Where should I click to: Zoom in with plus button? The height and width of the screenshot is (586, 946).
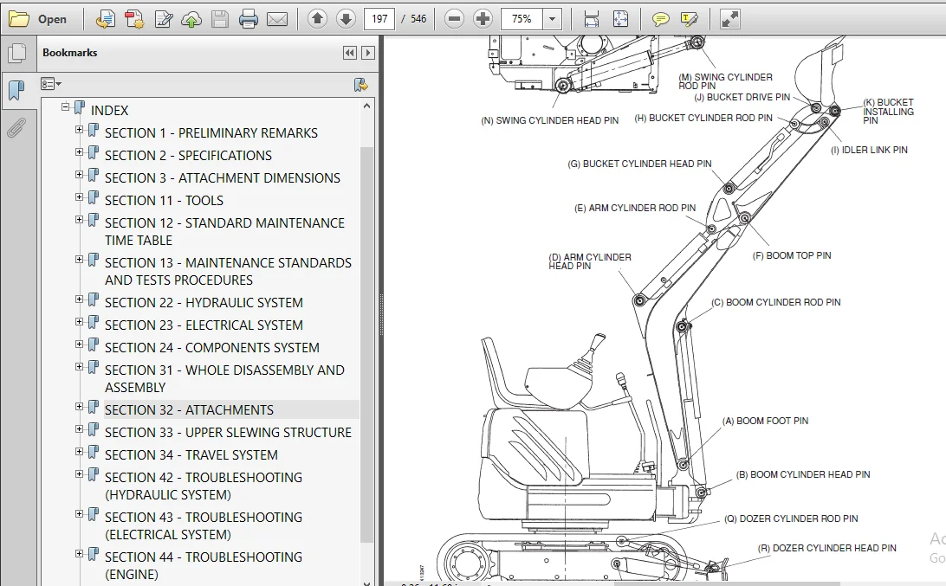tap(483, 19)
